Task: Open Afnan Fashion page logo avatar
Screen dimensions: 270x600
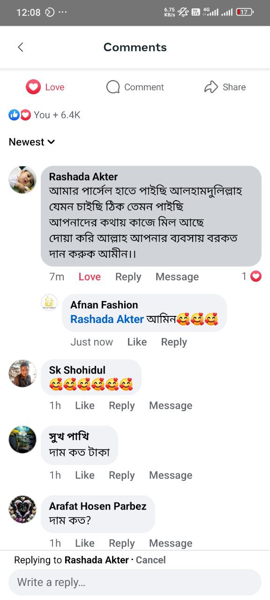Action: coord(49,303)
